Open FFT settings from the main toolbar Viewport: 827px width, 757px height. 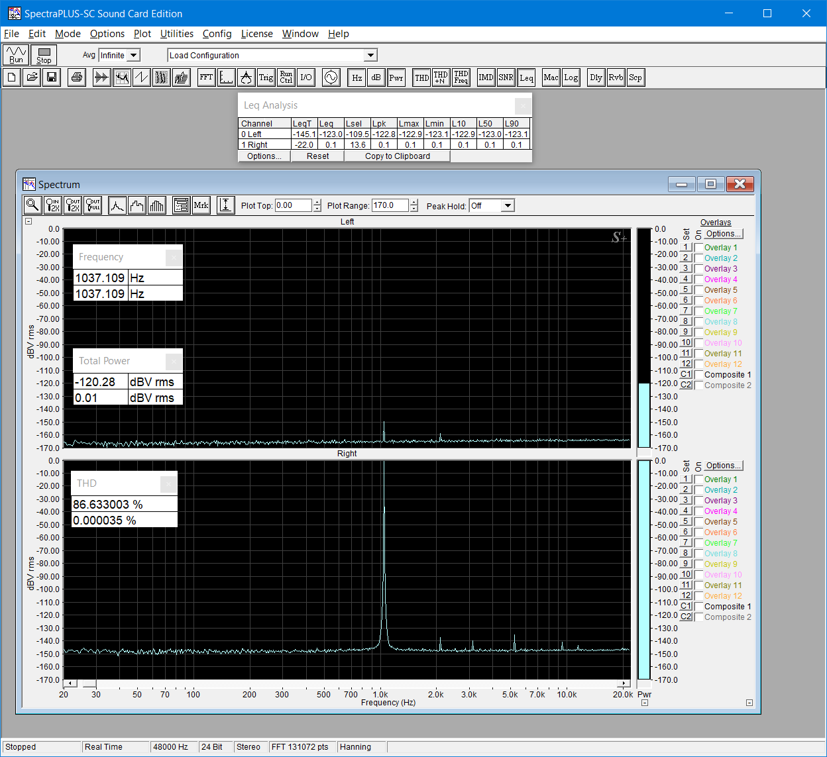click(x=206, y=77)
